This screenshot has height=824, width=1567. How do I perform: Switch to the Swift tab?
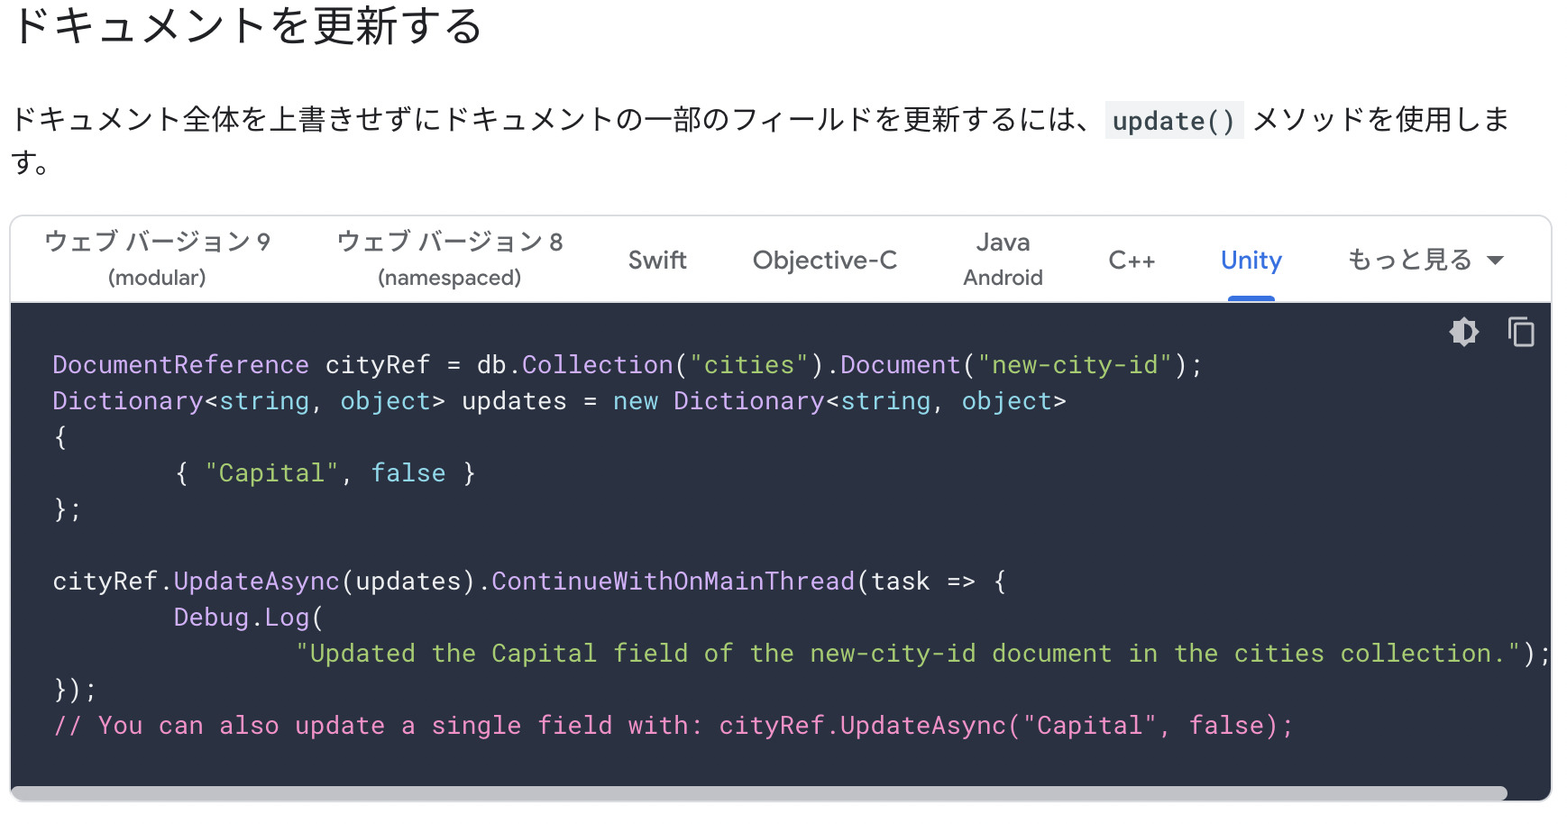coord(657,260)
